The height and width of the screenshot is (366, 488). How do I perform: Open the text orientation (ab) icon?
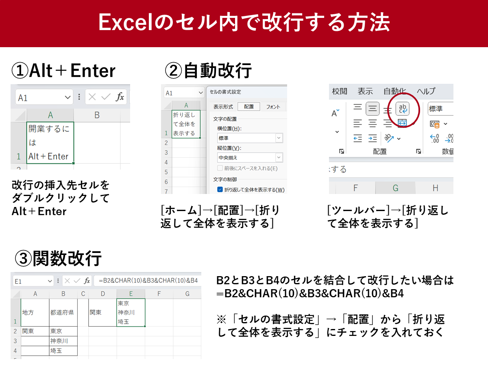coord(388,138)
